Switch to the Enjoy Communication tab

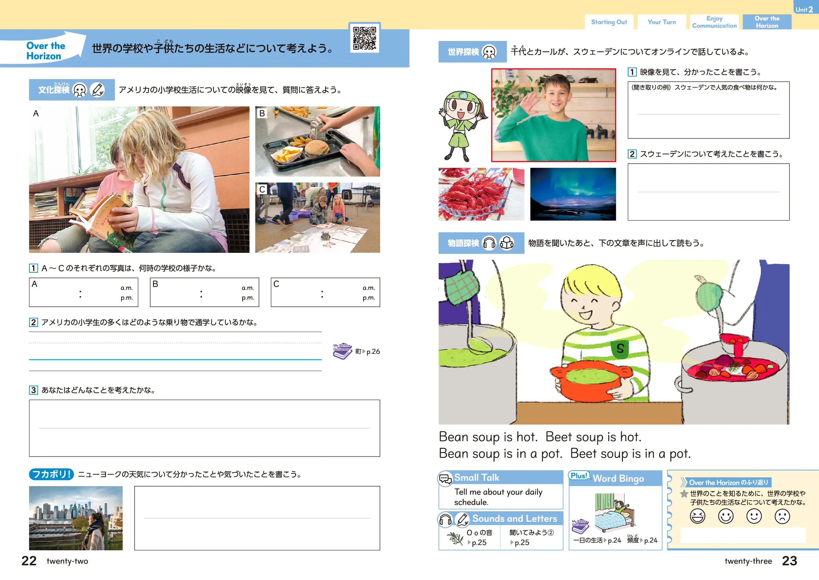tap(714, 22)
